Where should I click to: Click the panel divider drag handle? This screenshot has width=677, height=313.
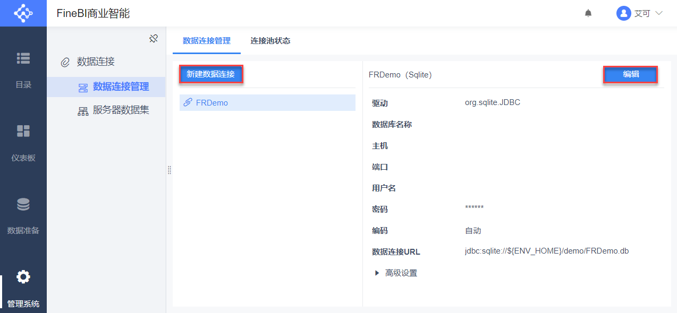point(170,170)
